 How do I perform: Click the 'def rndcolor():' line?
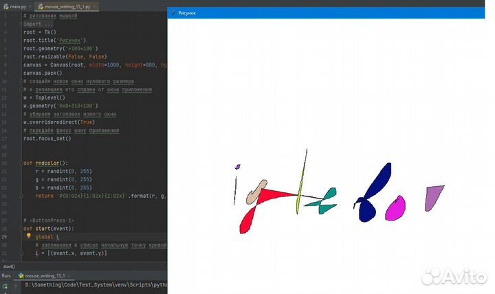pos(46,163)
